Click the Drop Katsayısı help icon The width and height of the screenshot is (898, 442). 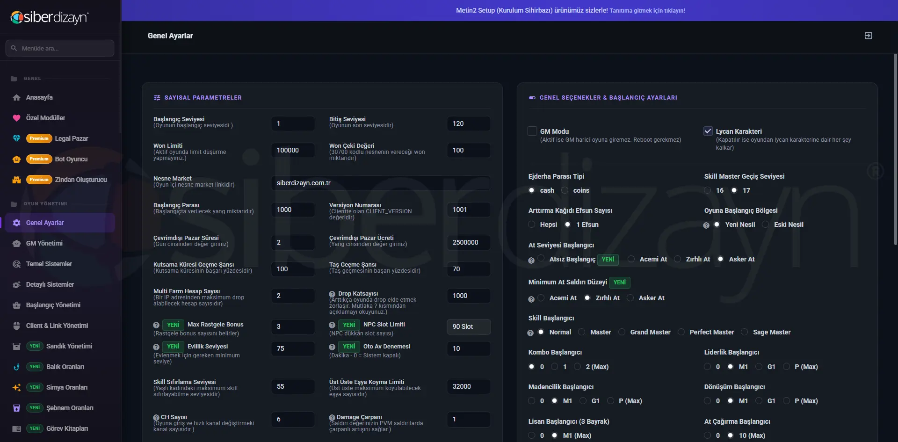coord(332,294)
